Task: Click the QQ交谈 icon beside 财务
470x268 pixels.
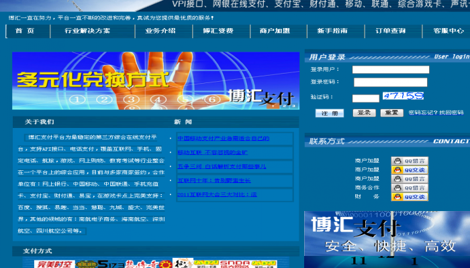Action: [410, 197]
